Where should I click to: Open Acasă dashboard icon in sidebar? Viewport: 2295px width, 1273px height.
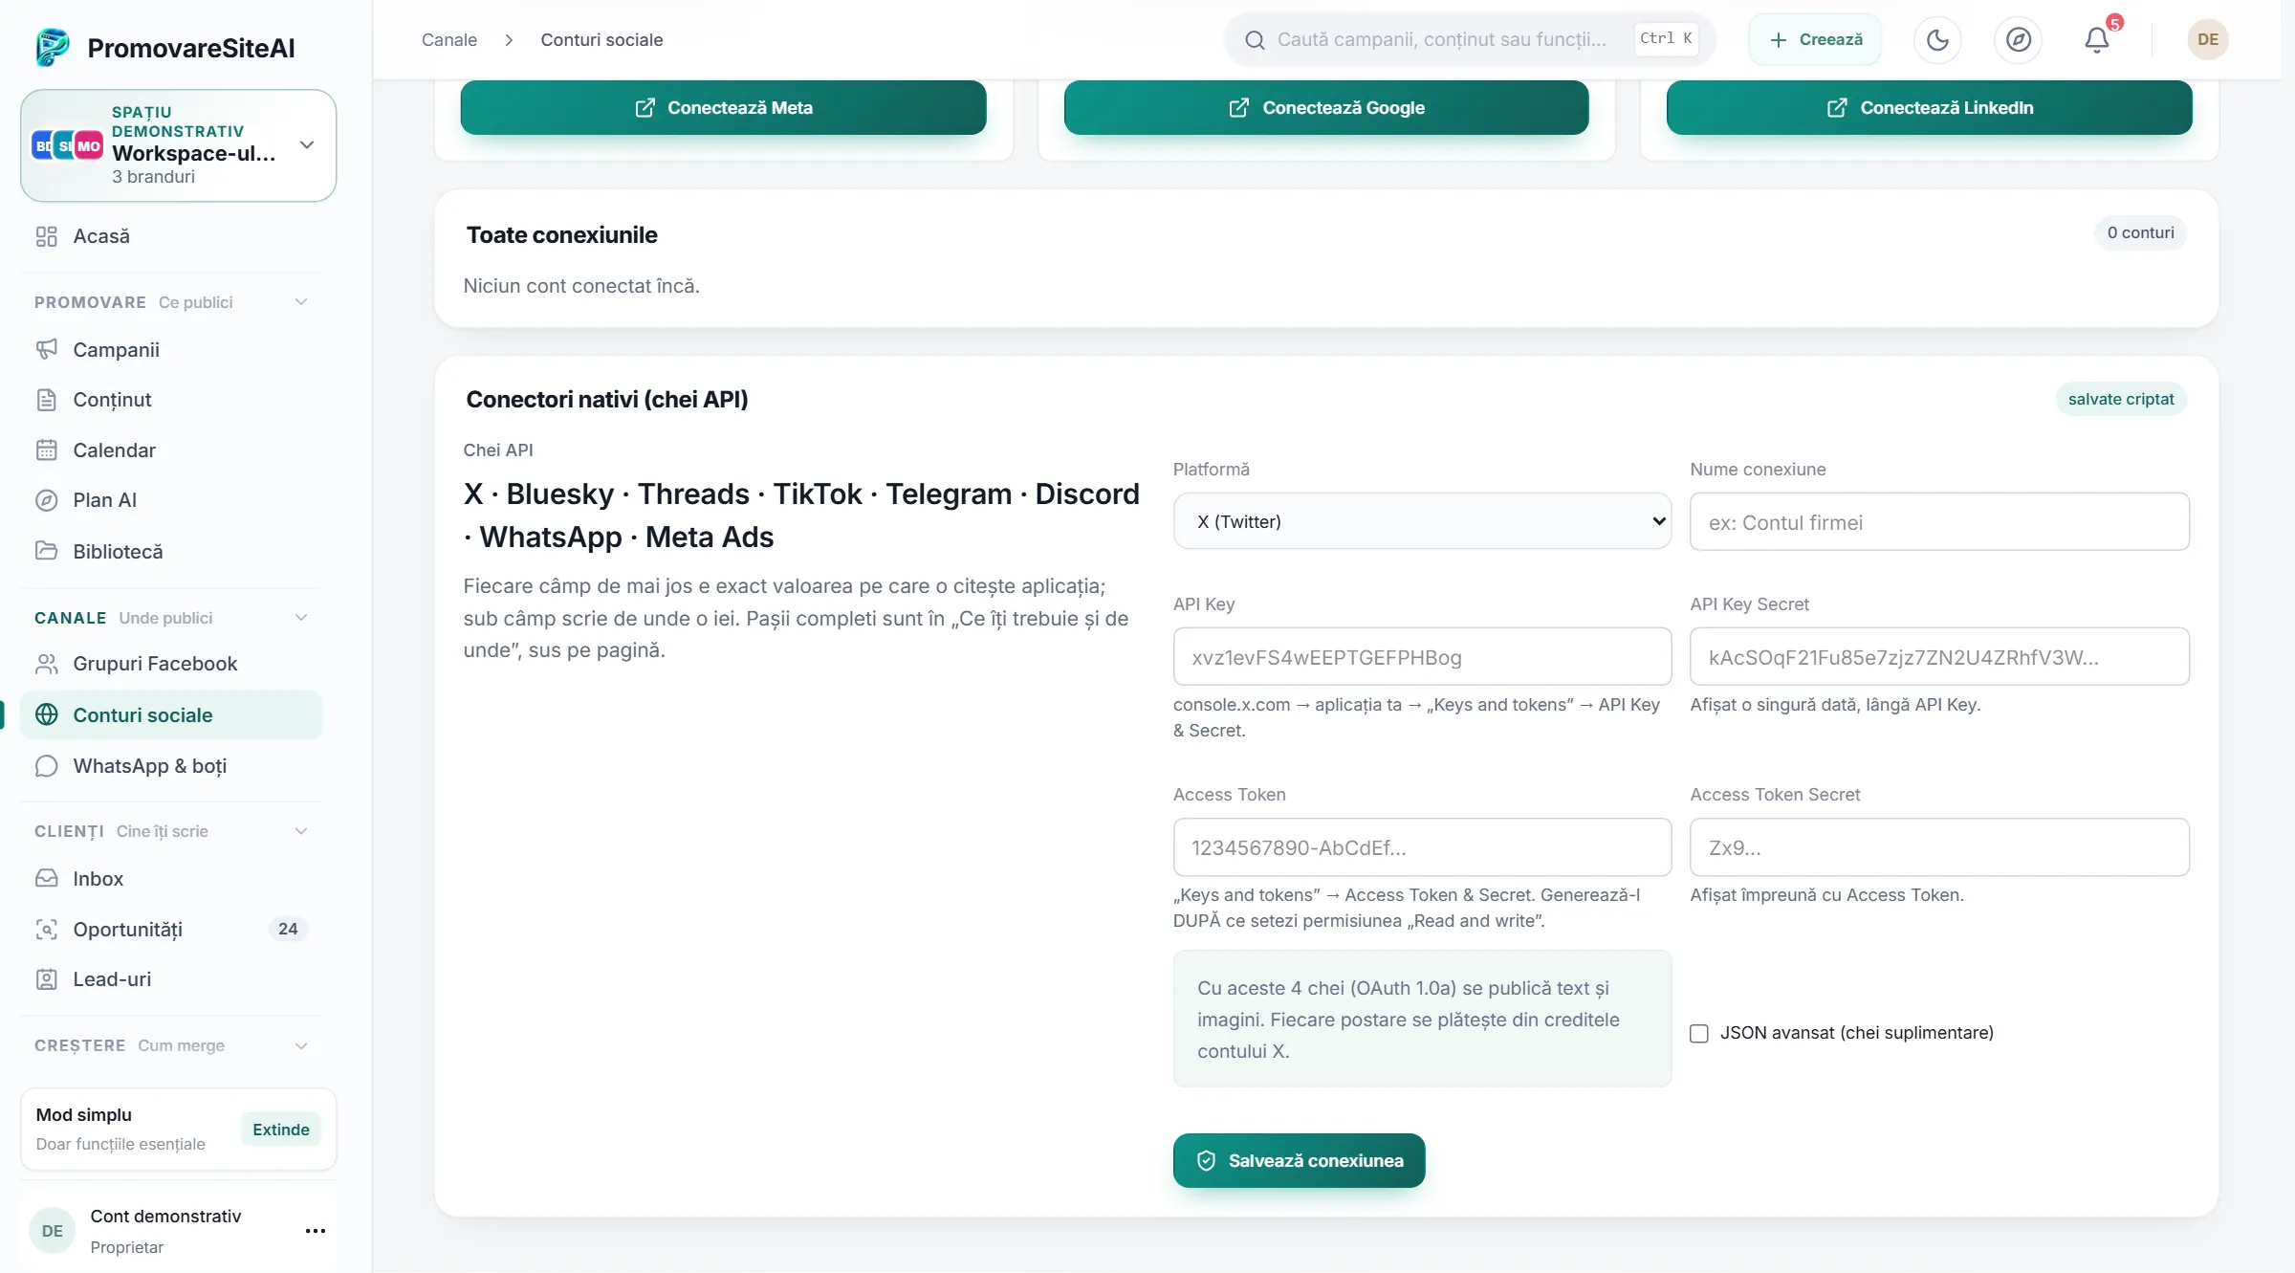(x=46, y=236)
